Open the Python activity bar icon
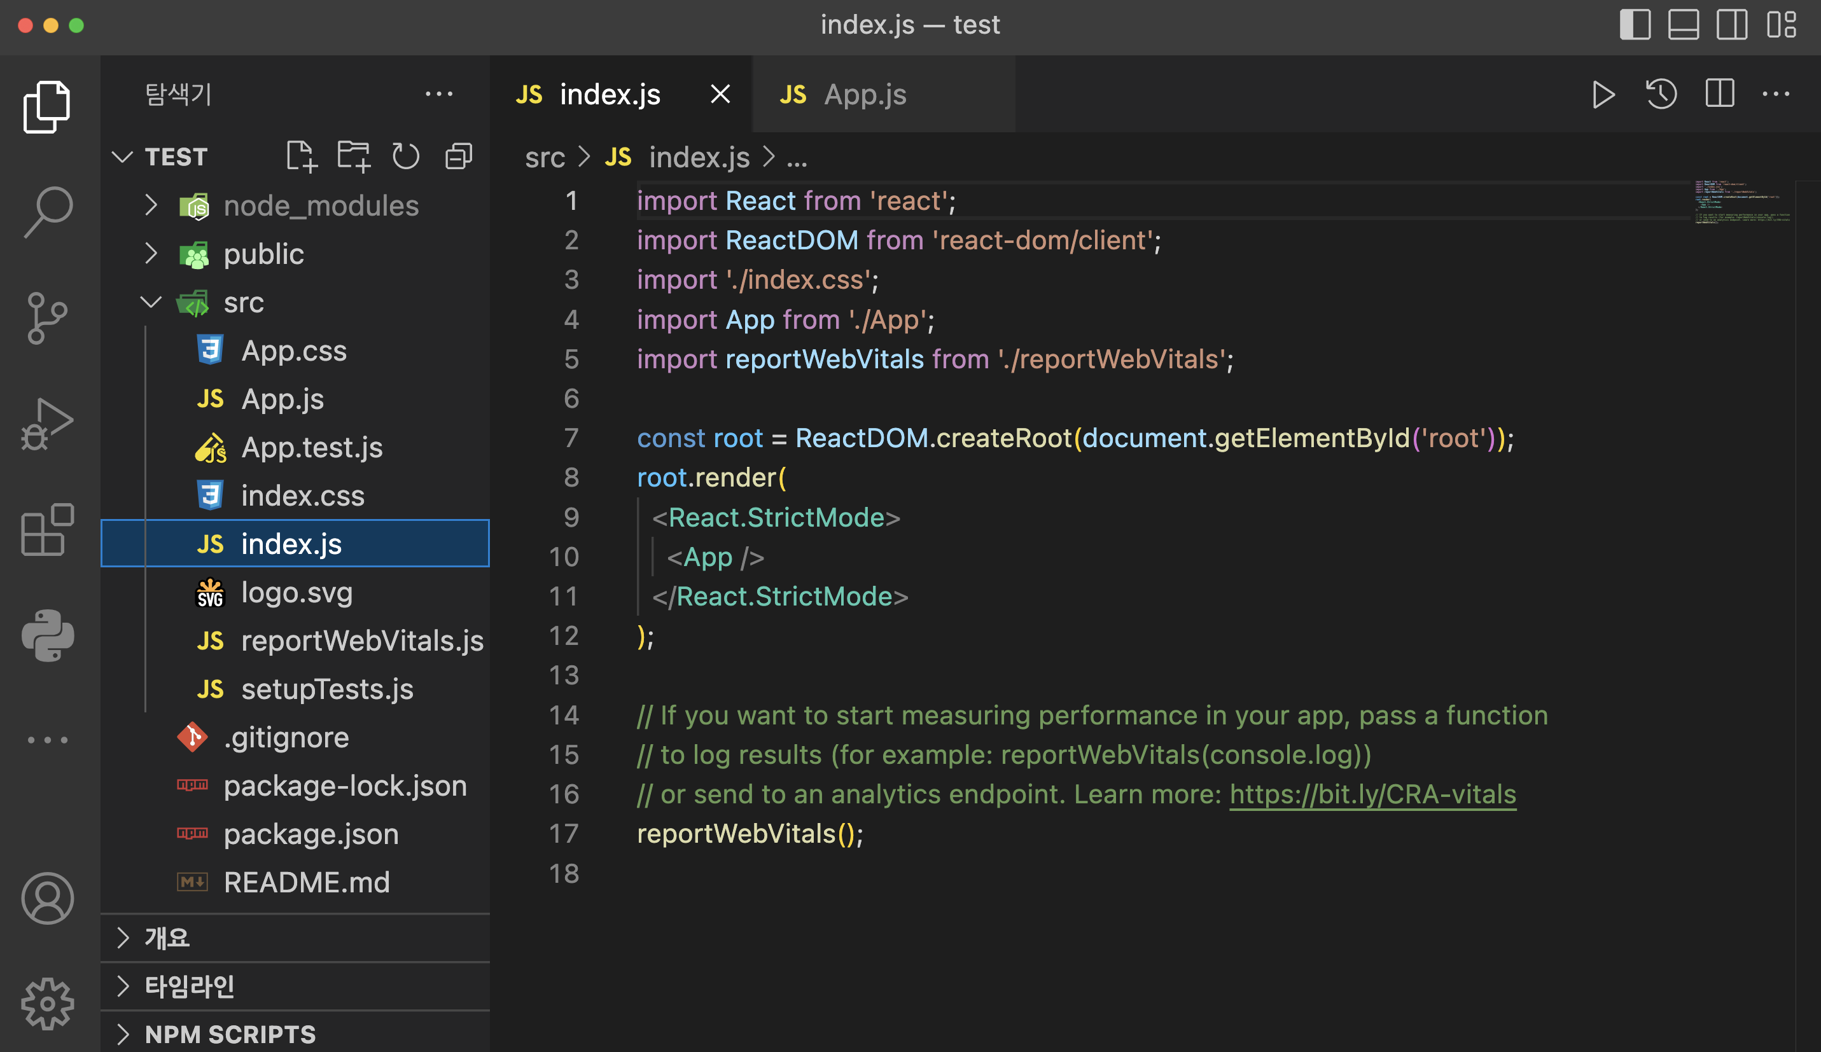This screenshot has height=1052, width=1821. point(48,636)
